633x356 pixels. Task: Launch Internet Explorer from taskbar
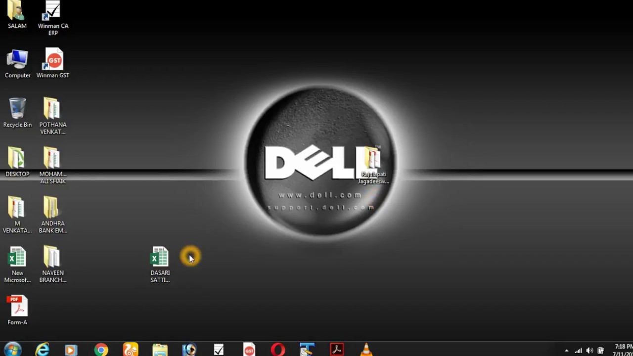(x=43, y=350)
